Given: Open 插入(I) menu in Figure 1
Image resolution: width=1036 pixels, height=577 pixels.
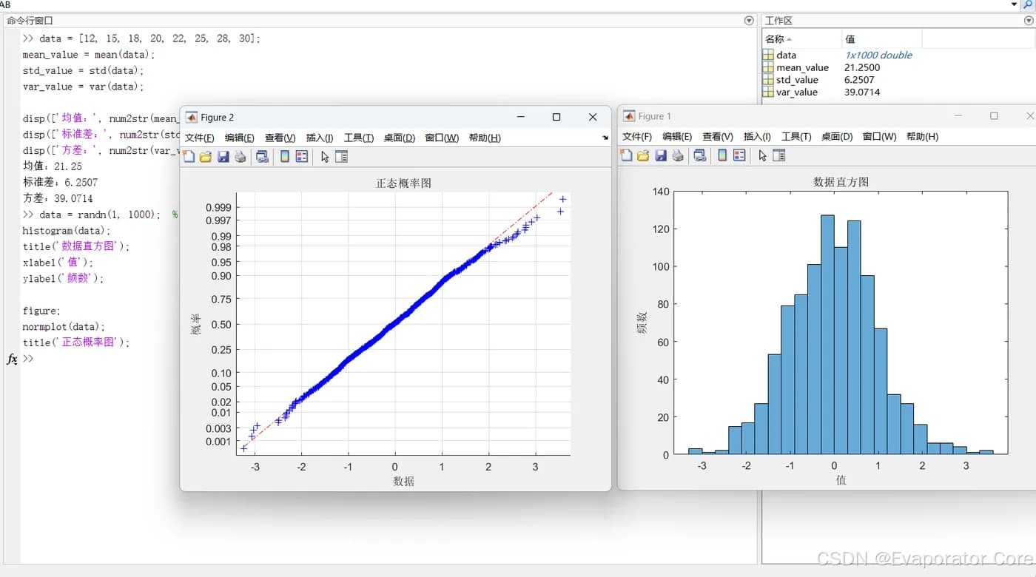Looking at the screenshot, I should pyautogui.click(x=757, y=137).
